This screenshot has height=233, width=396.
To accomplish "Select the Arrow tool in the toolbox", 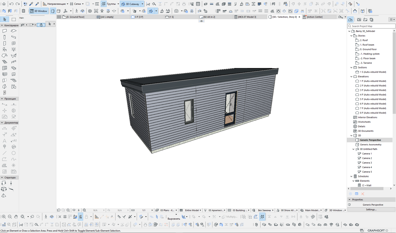I will tap(5, 19).
